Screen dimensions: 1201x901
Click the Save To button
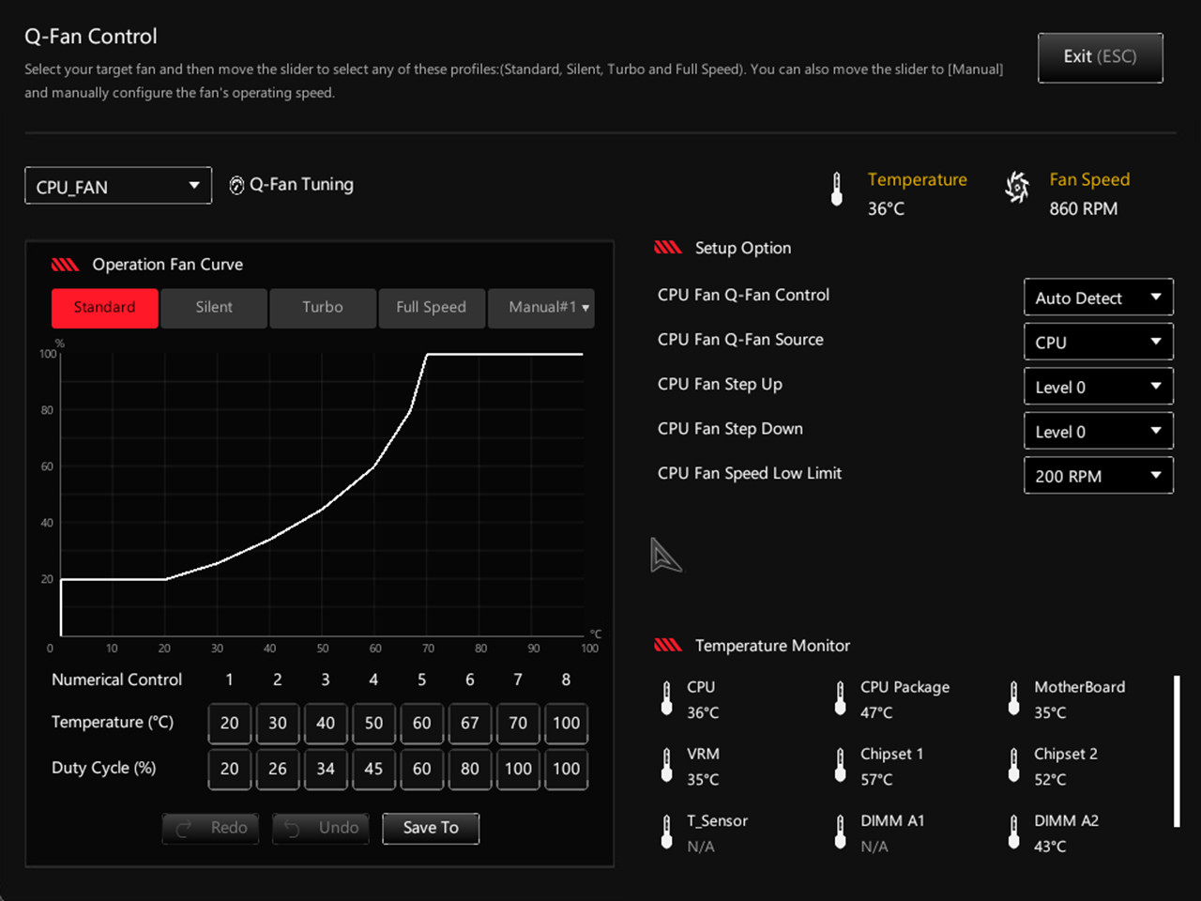click(431, 829)
